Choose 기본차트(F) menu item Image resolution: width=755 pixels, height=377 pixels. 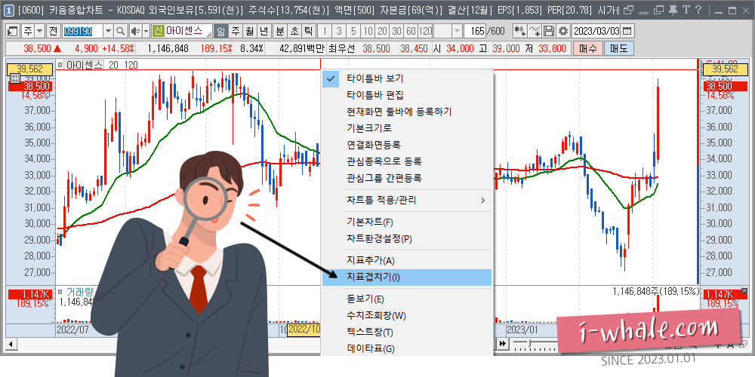coord(407,222)
